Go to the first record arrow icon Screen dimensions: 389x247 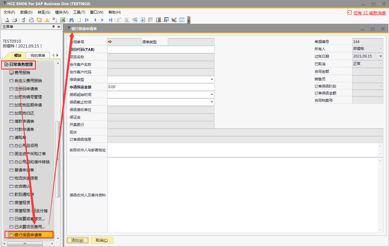coord(87,20)
